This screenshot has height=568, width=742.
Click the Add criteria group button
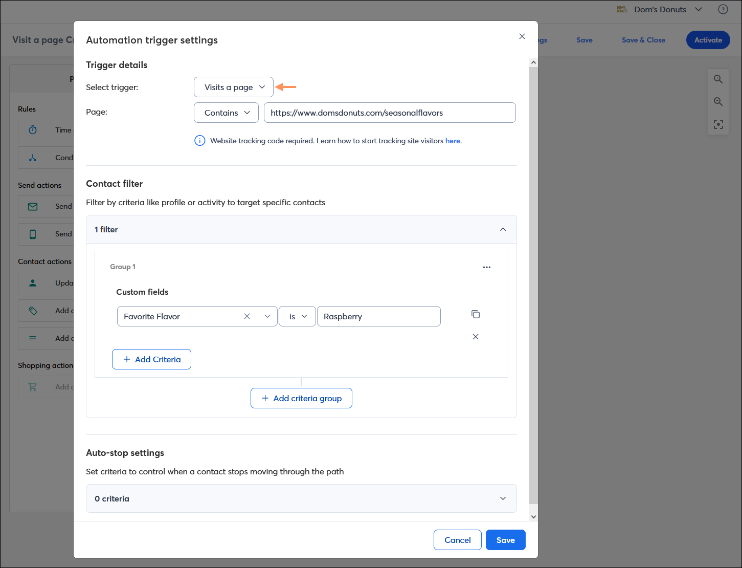[x=301, y=398]
